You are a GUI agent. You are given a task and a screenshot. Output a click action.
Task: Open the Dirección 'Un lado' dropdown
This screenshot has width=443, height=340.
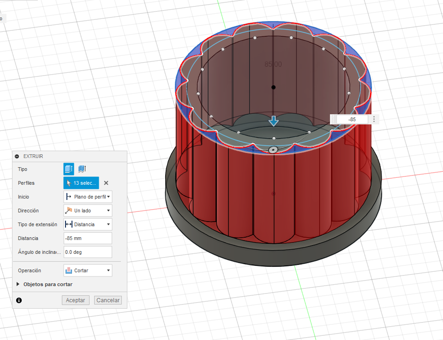tap(88, 211)
